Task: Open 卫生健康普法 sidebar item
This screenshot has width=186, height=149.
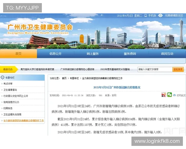Action: 10,90
